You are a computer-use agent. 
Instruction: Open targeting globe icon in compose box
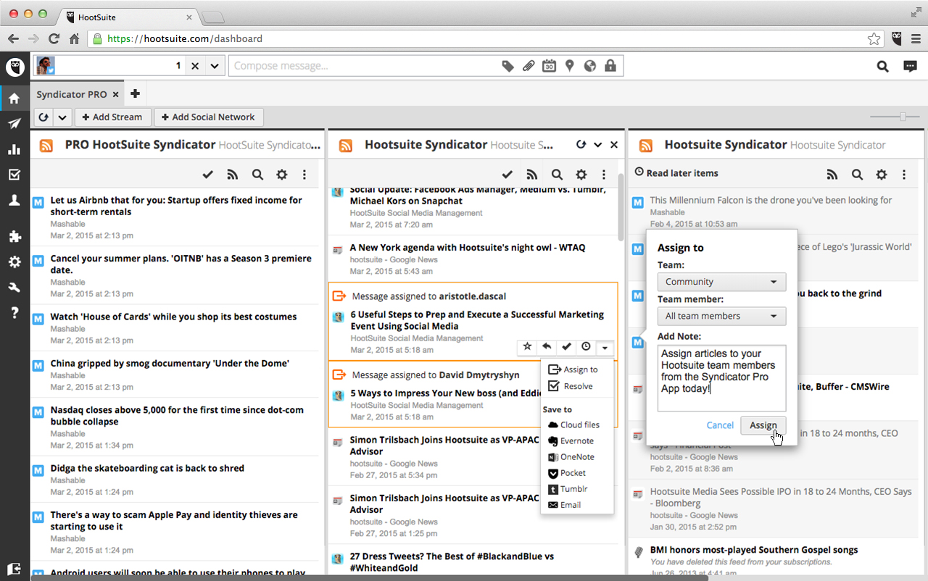[x=590, y=66]
